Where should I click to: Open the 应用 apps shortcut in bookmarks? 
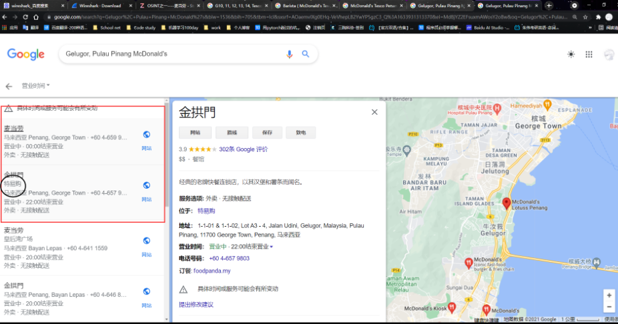(x=10, y=27)
